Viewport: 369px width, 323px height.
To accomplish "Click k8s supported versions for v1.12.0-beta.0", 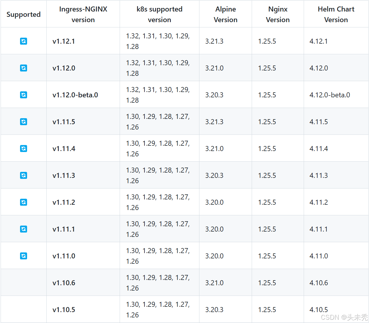I will pyautogui.click(x=158, y=95).
